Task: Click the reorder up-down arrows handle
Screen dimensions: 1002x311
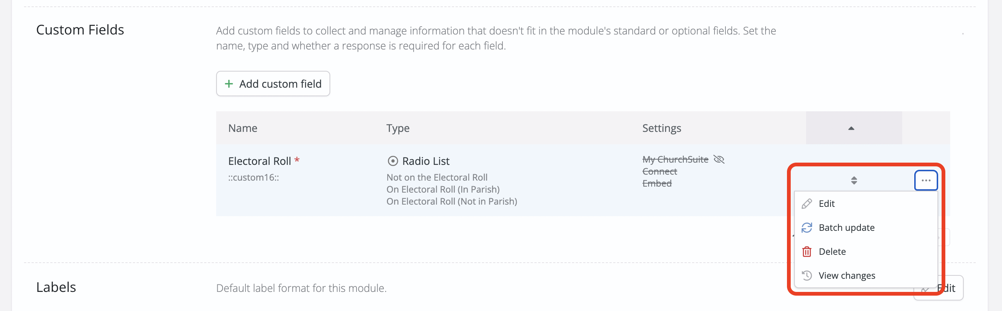Action: [x=854, y=181]
